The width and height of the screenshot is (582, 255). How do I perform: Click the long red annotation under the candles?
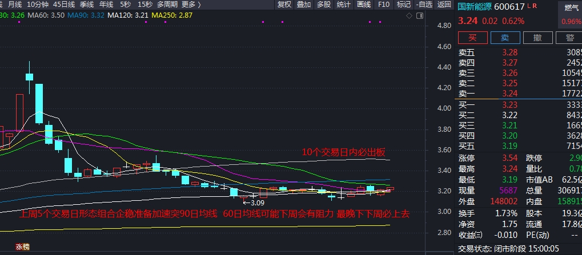point(214,214)
